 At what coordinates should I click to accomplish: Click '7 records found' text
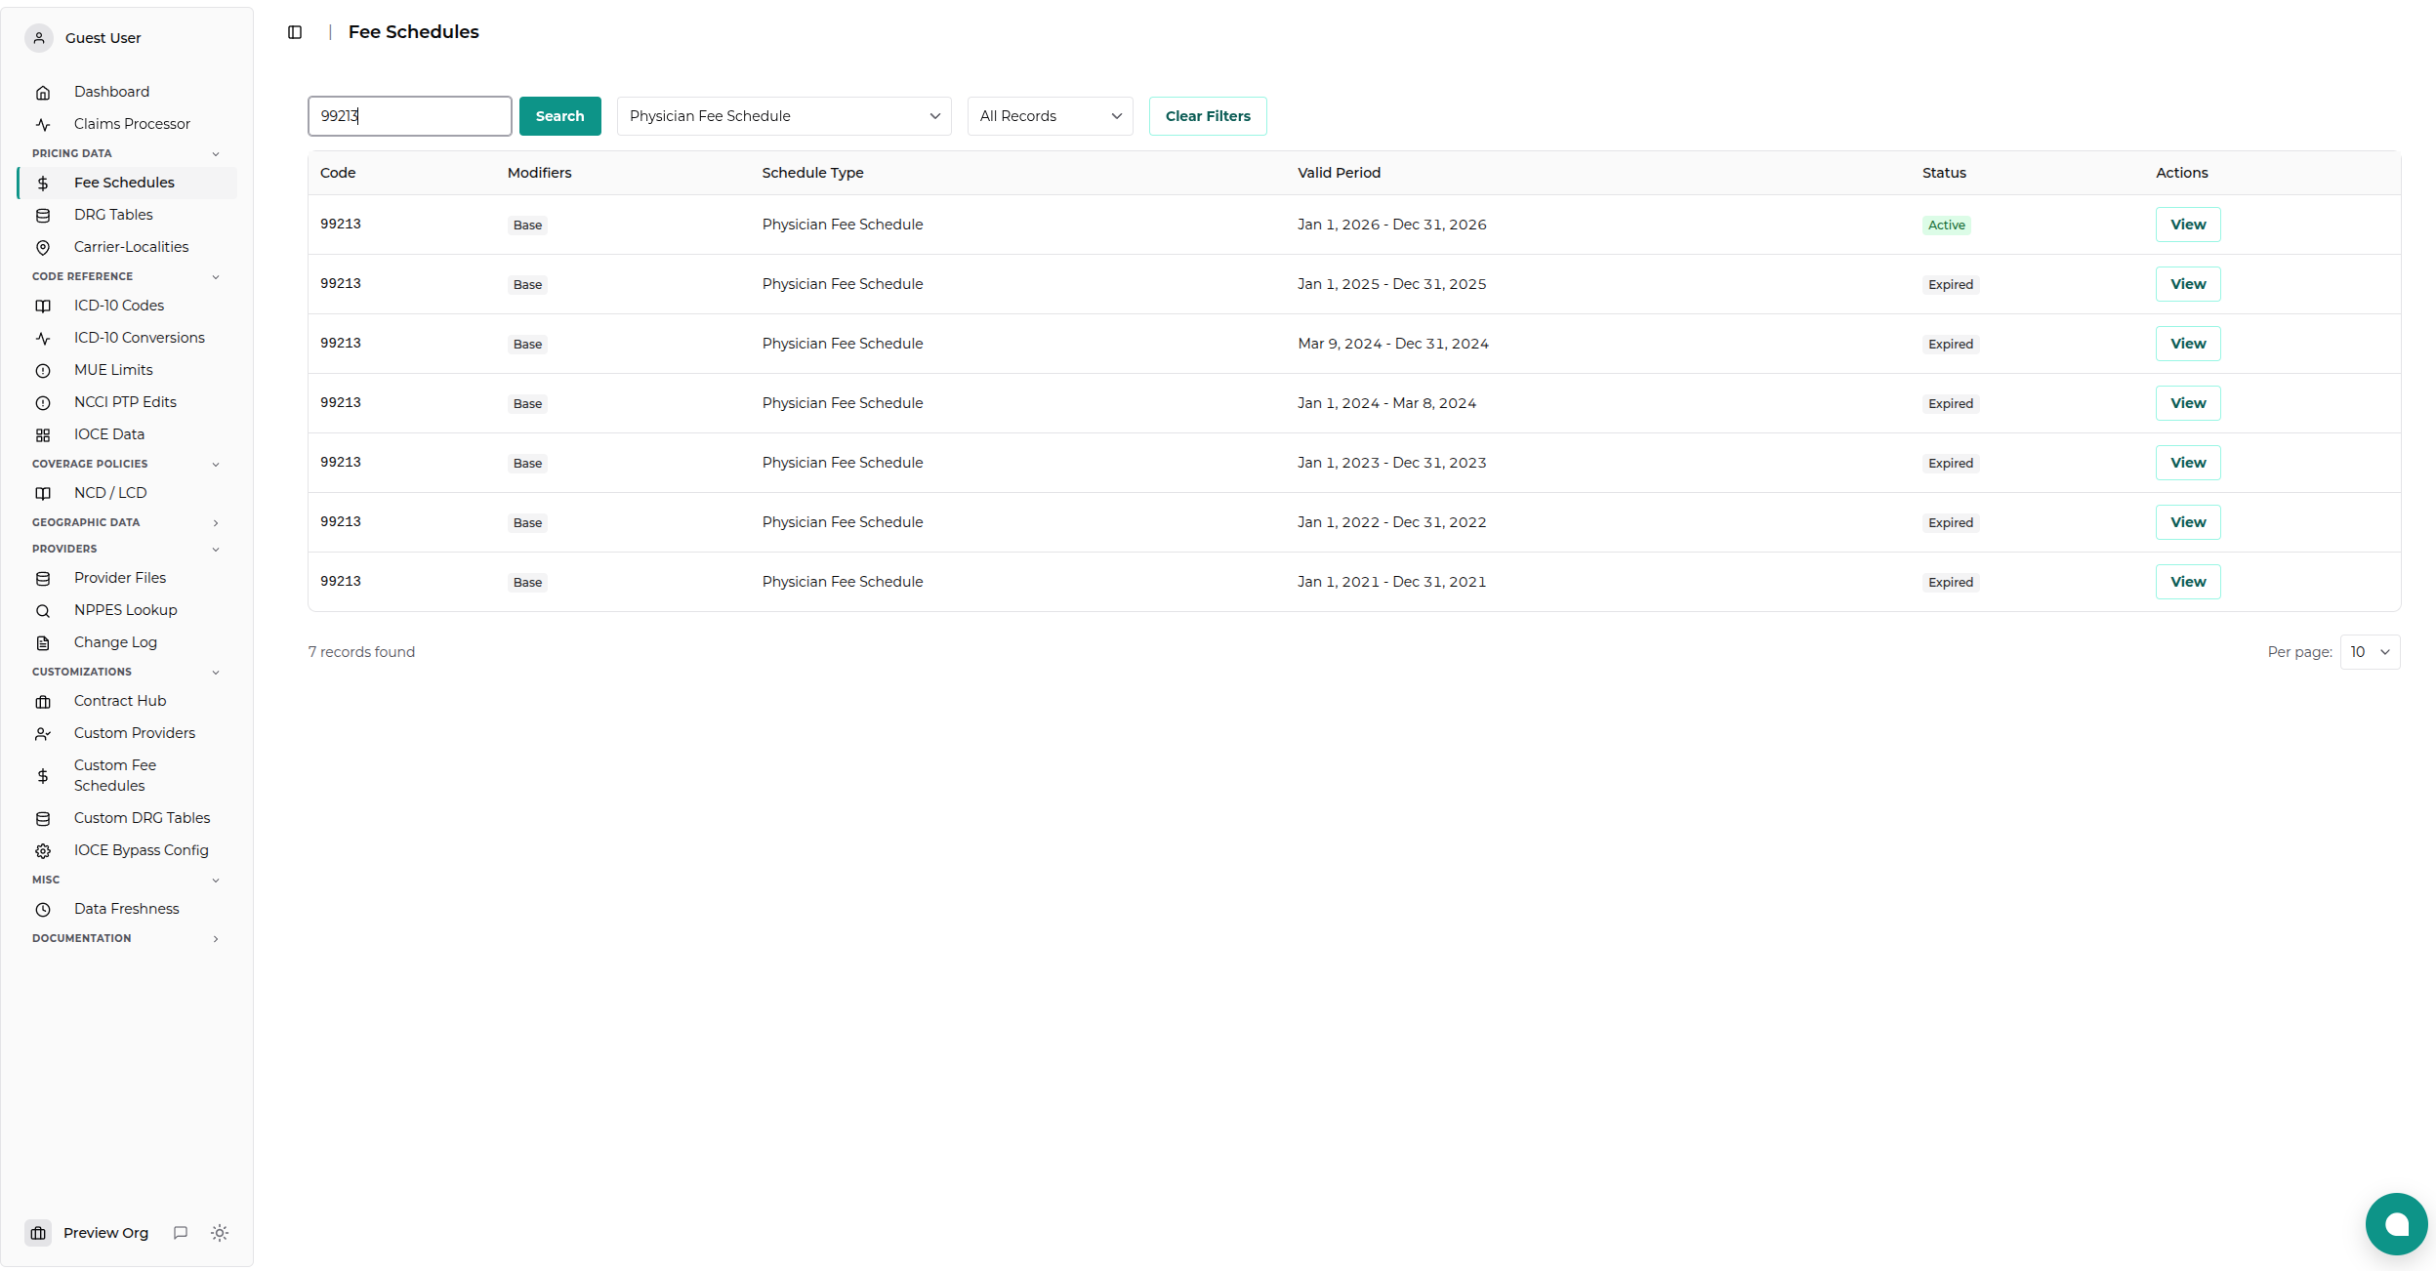[x=361, y=652]
